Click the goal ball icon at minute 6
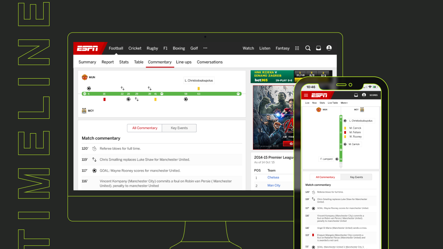The height and width of the screenshot is (249, 443). 89,88
